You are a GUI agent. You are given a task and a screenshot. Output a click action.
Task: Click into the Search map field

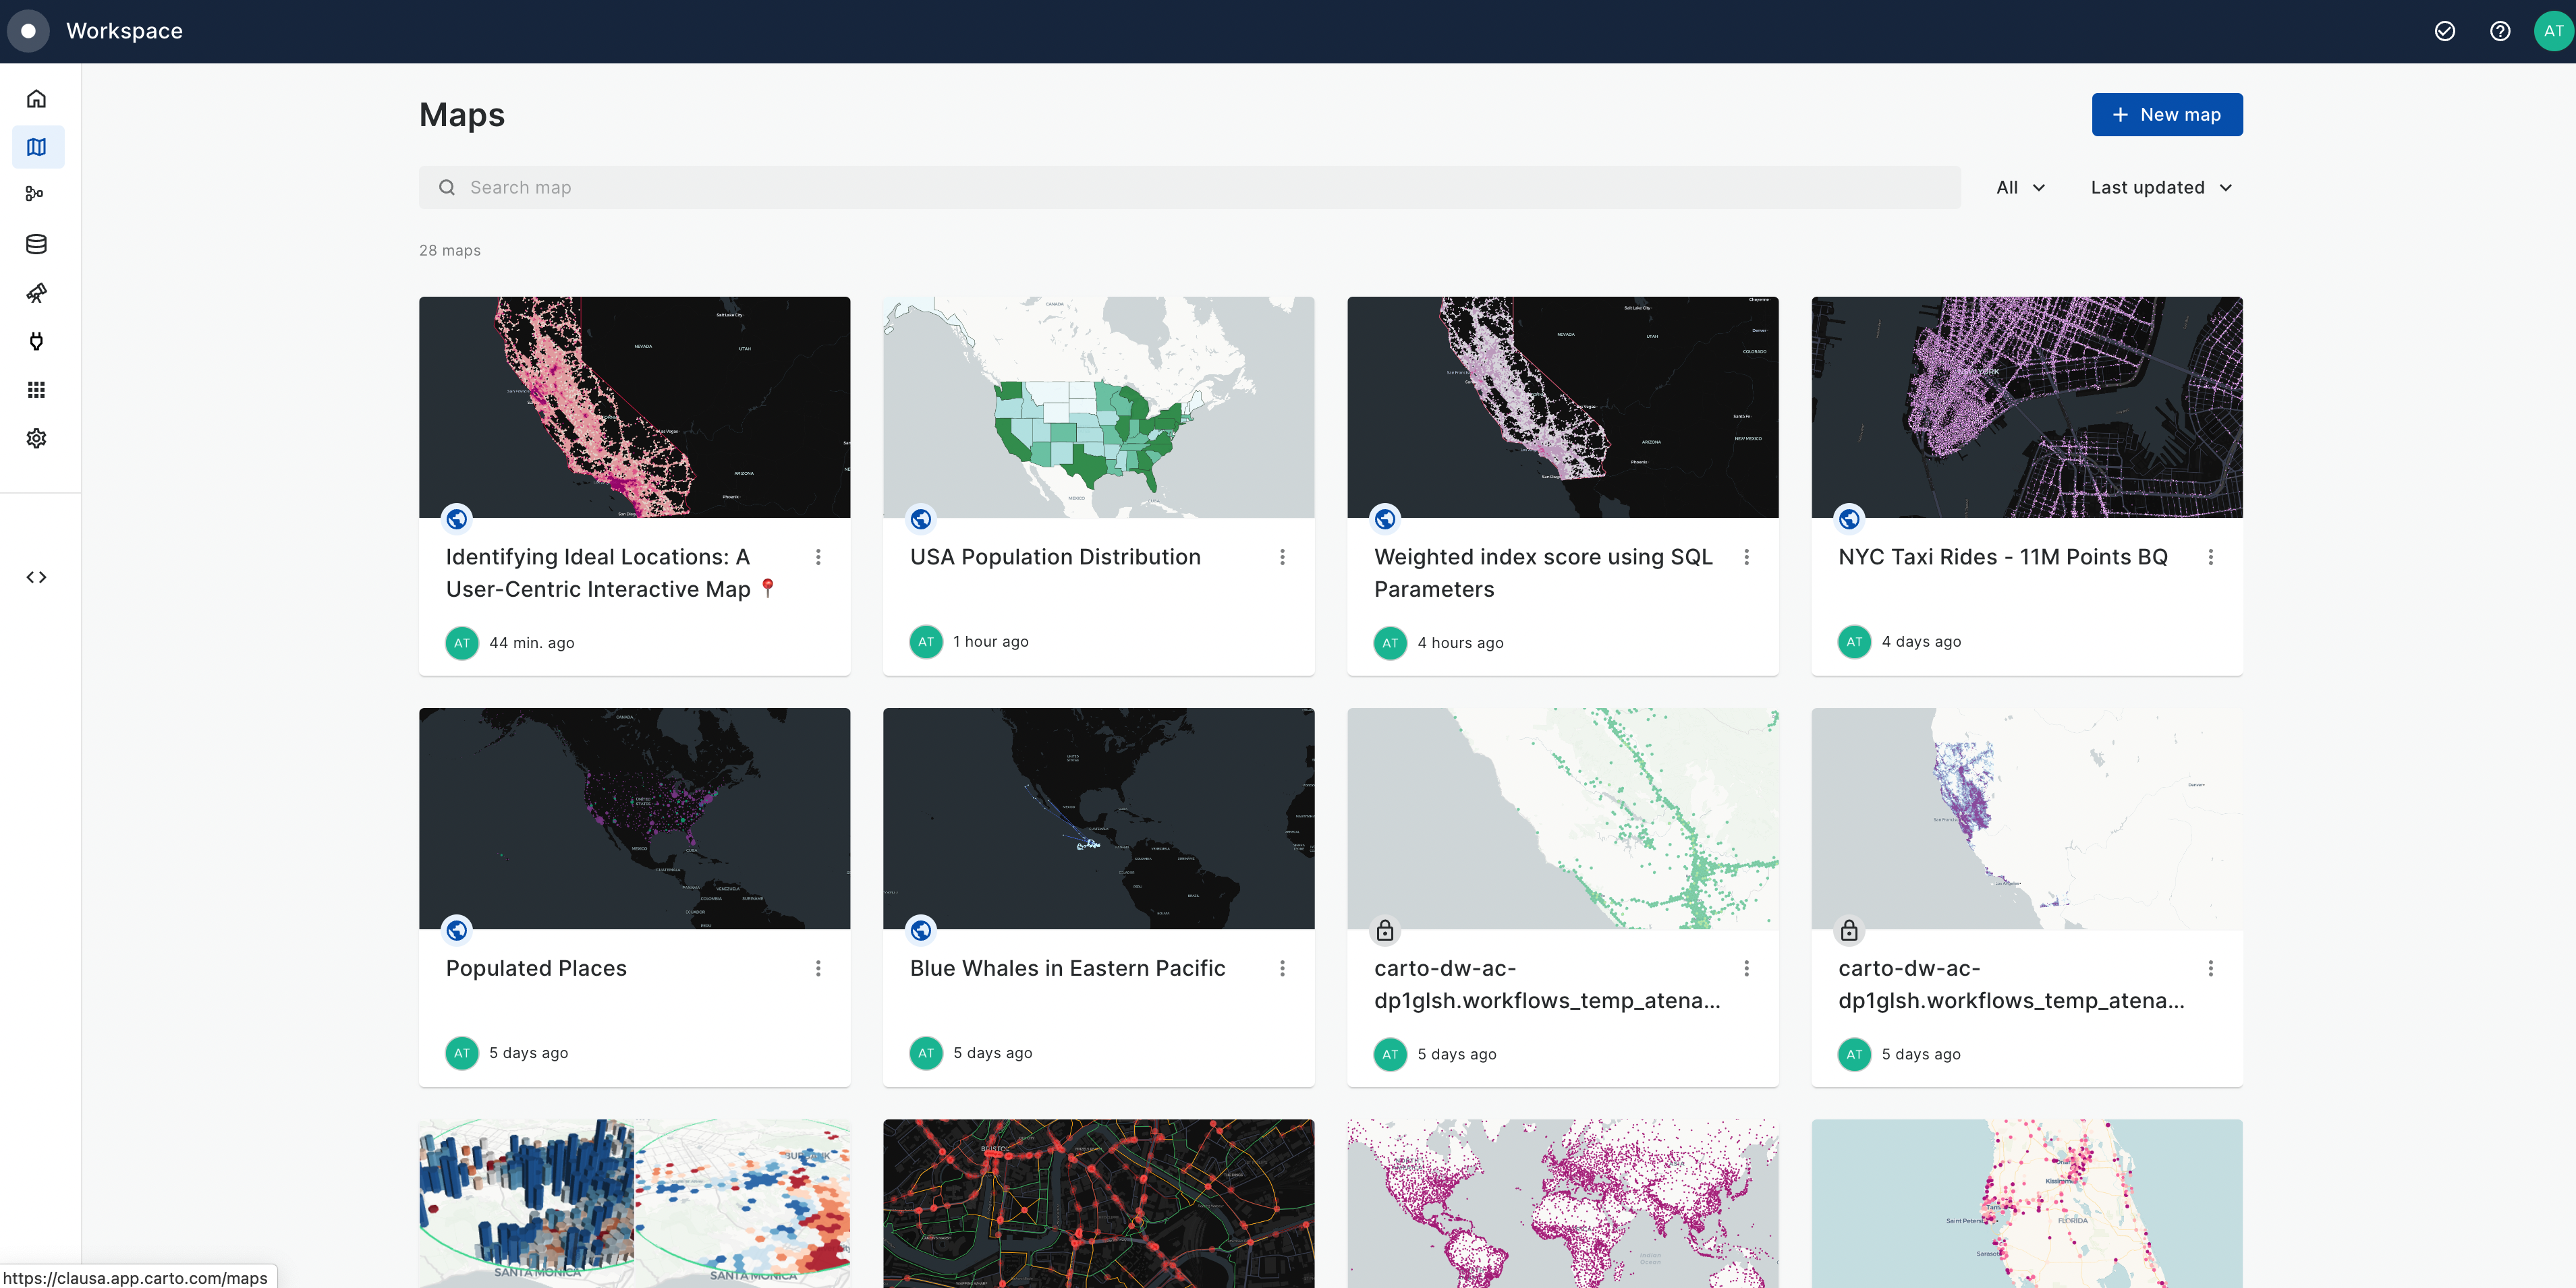(1189, 188)
